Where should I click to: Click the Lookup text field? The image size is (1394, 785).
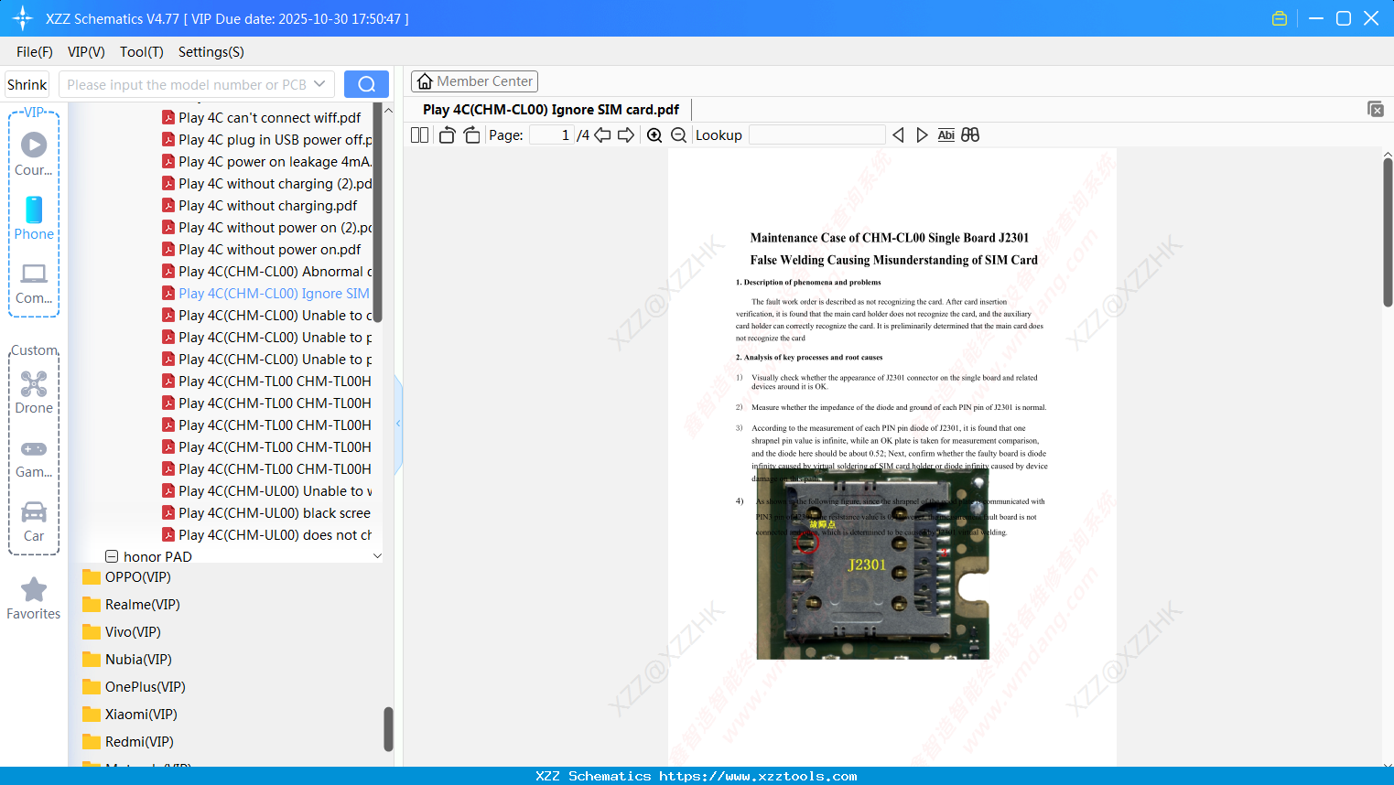(x=816, y=135)
